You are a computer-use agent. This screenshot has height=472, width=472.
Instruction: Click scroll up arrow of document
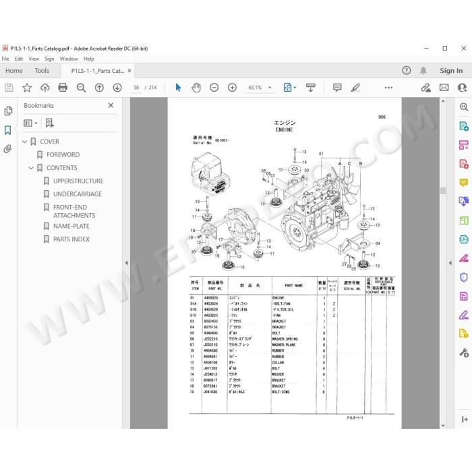click(443, 101)
